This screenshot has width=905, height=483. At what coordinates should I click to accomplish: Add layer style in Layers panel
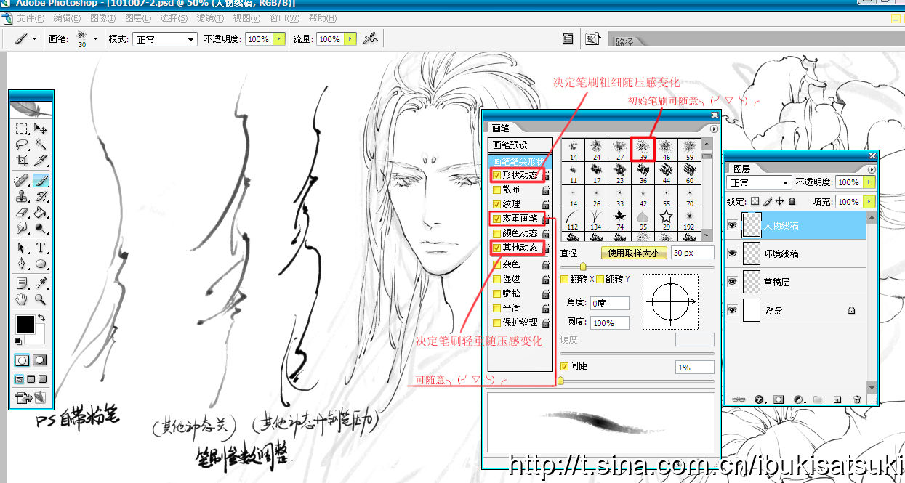[x=759, y=399]
